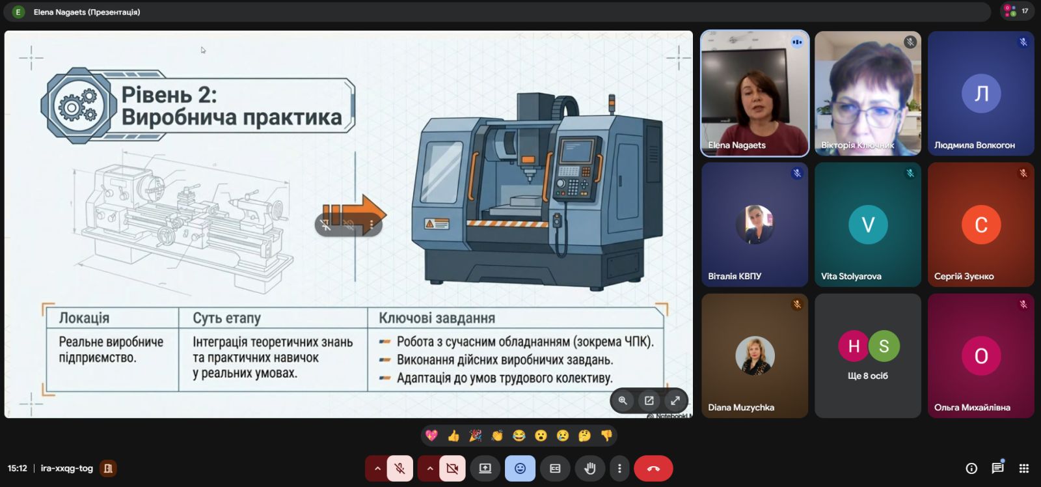Click muted mic icon on Людмила Волкогон
This screenshot has width=1041, height=487.
[1023, 42]
